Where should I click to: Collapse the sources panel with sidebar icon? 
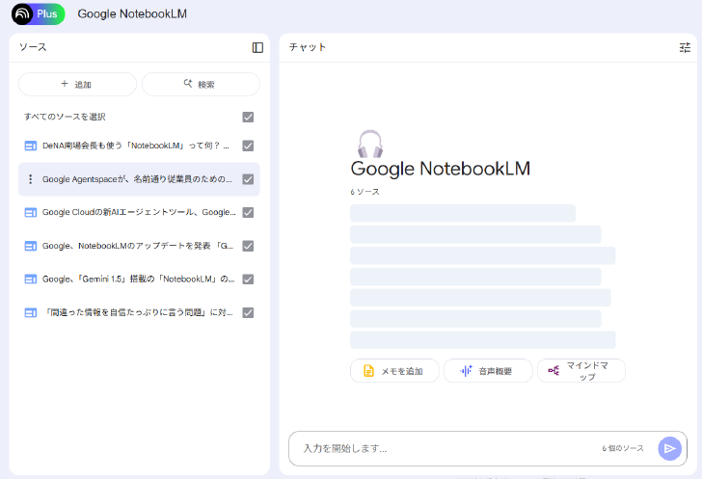pos(257,47)
